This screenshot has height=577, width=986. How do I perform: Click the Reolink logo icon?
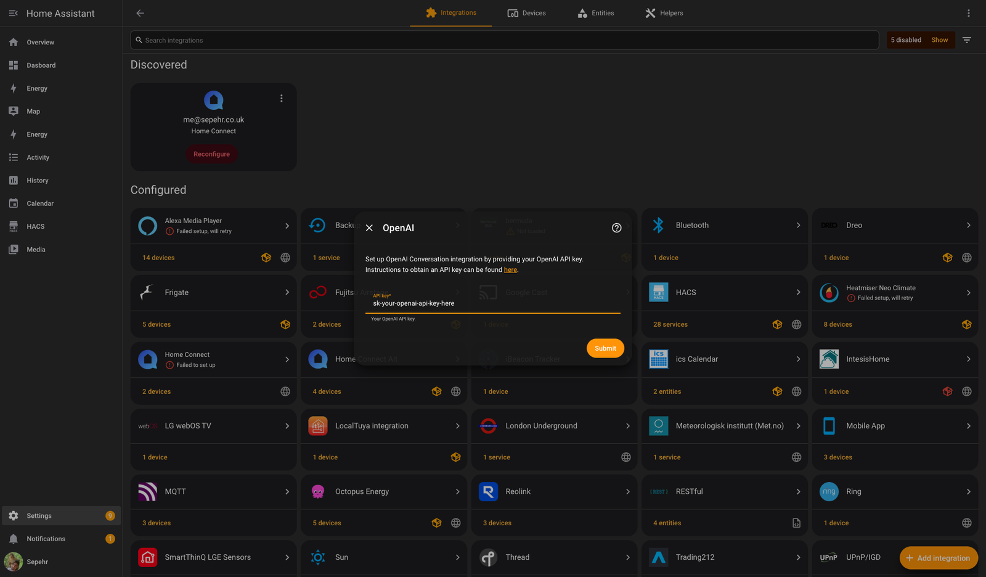(x=488, y=492)
